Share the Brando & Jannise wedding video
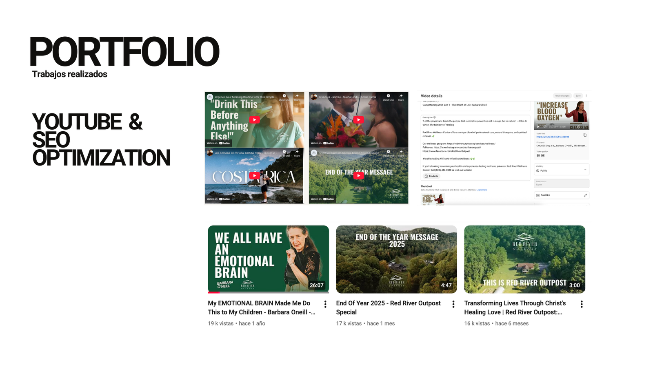The image size is (653, 367). coord(401,97)
